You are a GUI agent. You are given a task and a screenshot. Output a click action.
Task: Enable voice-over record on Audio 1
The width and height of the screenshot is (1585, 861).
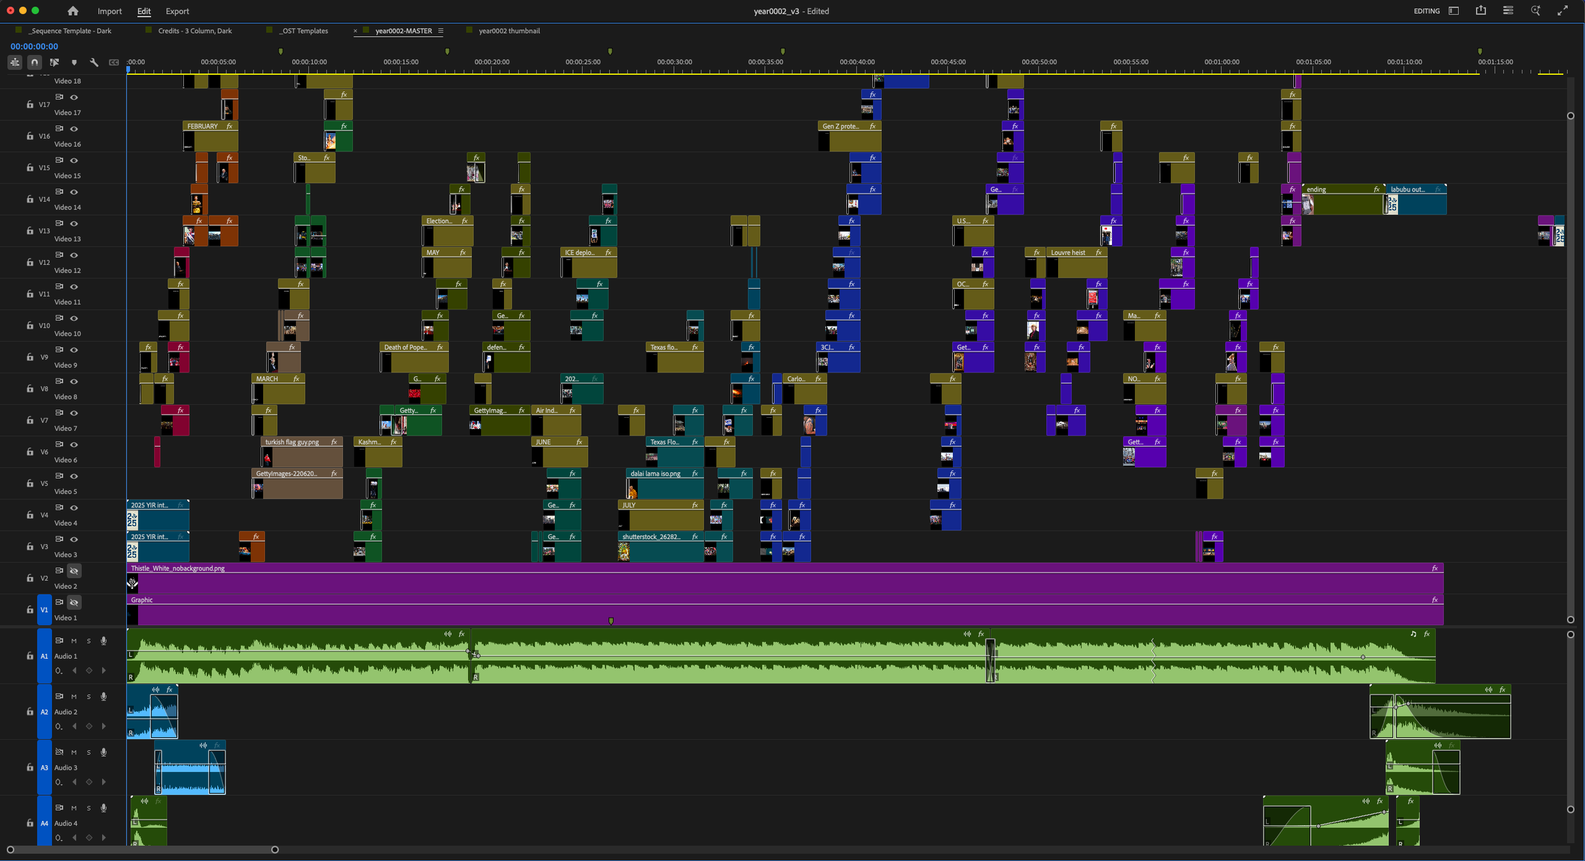click(x=103, y=641)
